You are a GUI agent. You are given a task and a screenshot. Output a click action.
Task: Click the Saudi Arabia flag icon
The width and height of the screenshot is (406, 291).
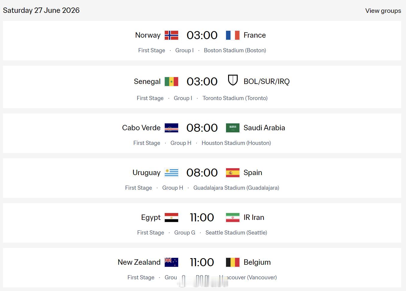233,128
